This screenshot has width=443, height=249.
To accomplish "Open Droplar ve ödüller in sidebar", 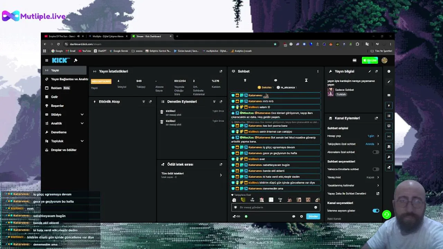I will pyautogui.click(x=64, y=150).
